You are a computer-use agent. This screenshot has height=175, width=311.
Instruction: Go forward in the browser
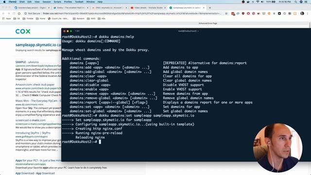[9, 14]
